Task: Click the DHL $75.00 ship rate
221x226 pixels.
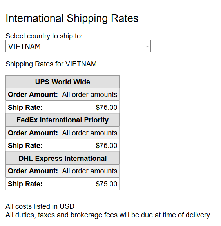Action: (x=107, y=184)
